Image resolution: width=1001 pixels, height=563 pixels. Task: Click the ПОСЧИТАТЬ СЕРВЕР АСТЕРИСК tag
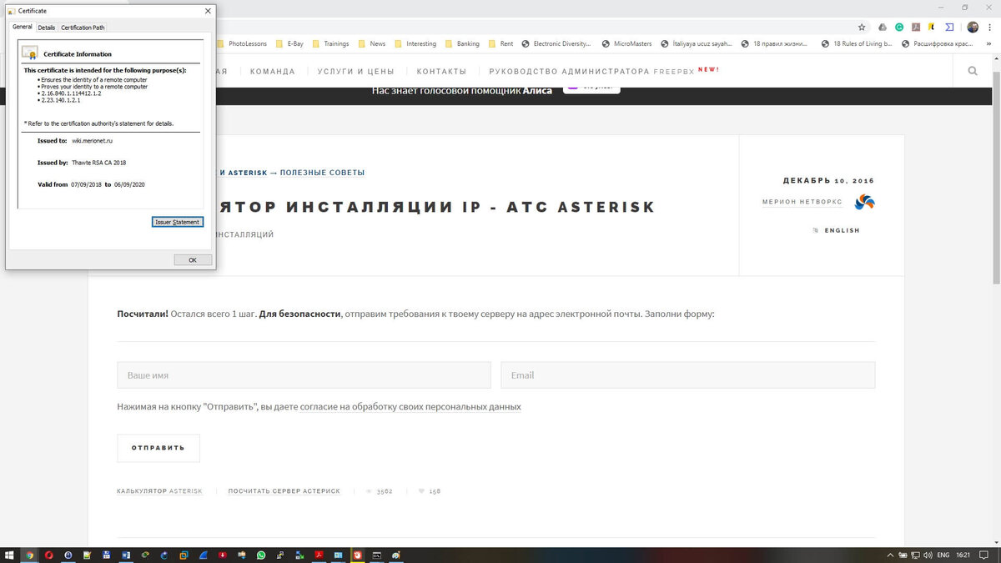click(x=284, y=491)
